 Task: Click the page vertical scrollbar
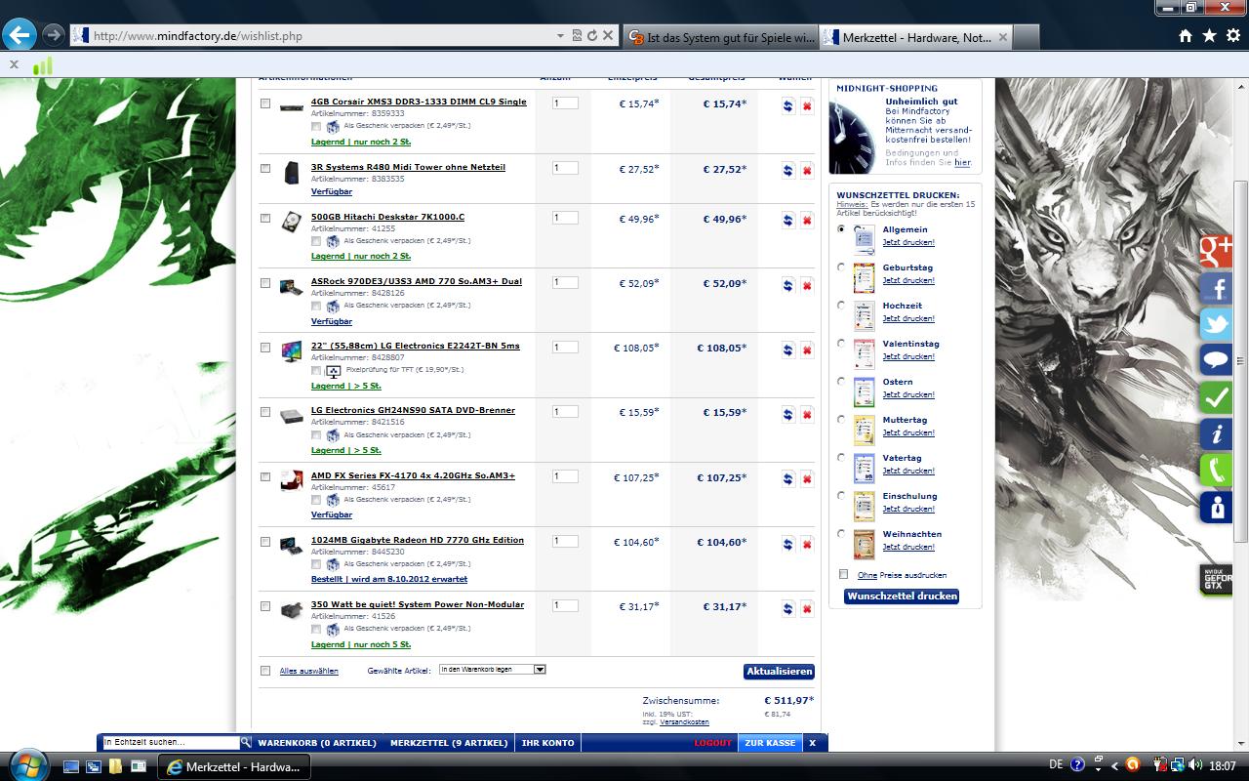click(1241, 361)
